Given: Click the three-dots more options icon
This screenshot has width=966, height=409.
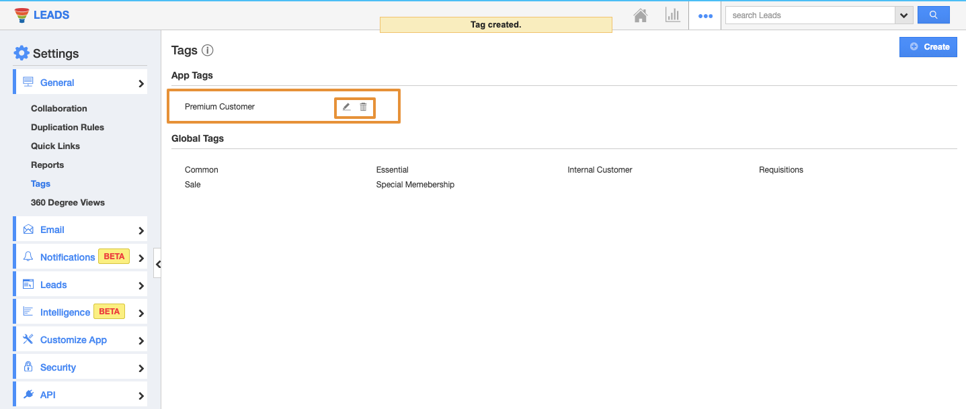Looking at the screenshot, I should [x=705, y=15].
